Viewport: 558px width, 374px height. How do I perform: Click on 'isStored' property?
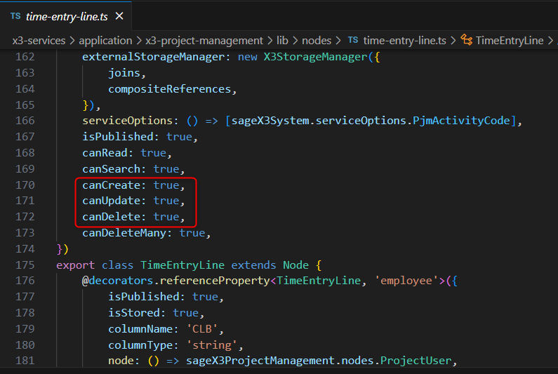(x=134, y=313)
